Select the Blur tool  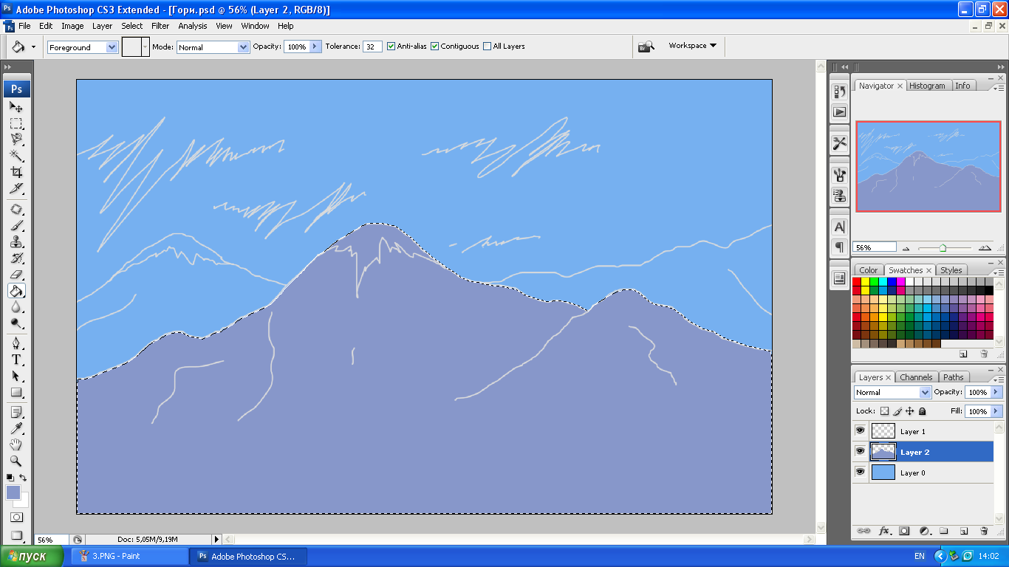[16, 307]
